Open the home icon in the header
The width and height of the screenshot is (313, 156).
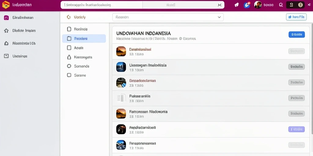(237, 5)
